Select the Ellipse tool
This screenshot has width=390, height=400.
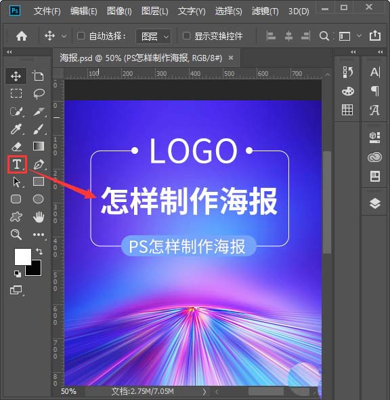[x=38, y=199]
